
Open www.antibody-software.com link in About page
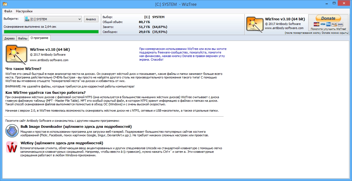49,60
